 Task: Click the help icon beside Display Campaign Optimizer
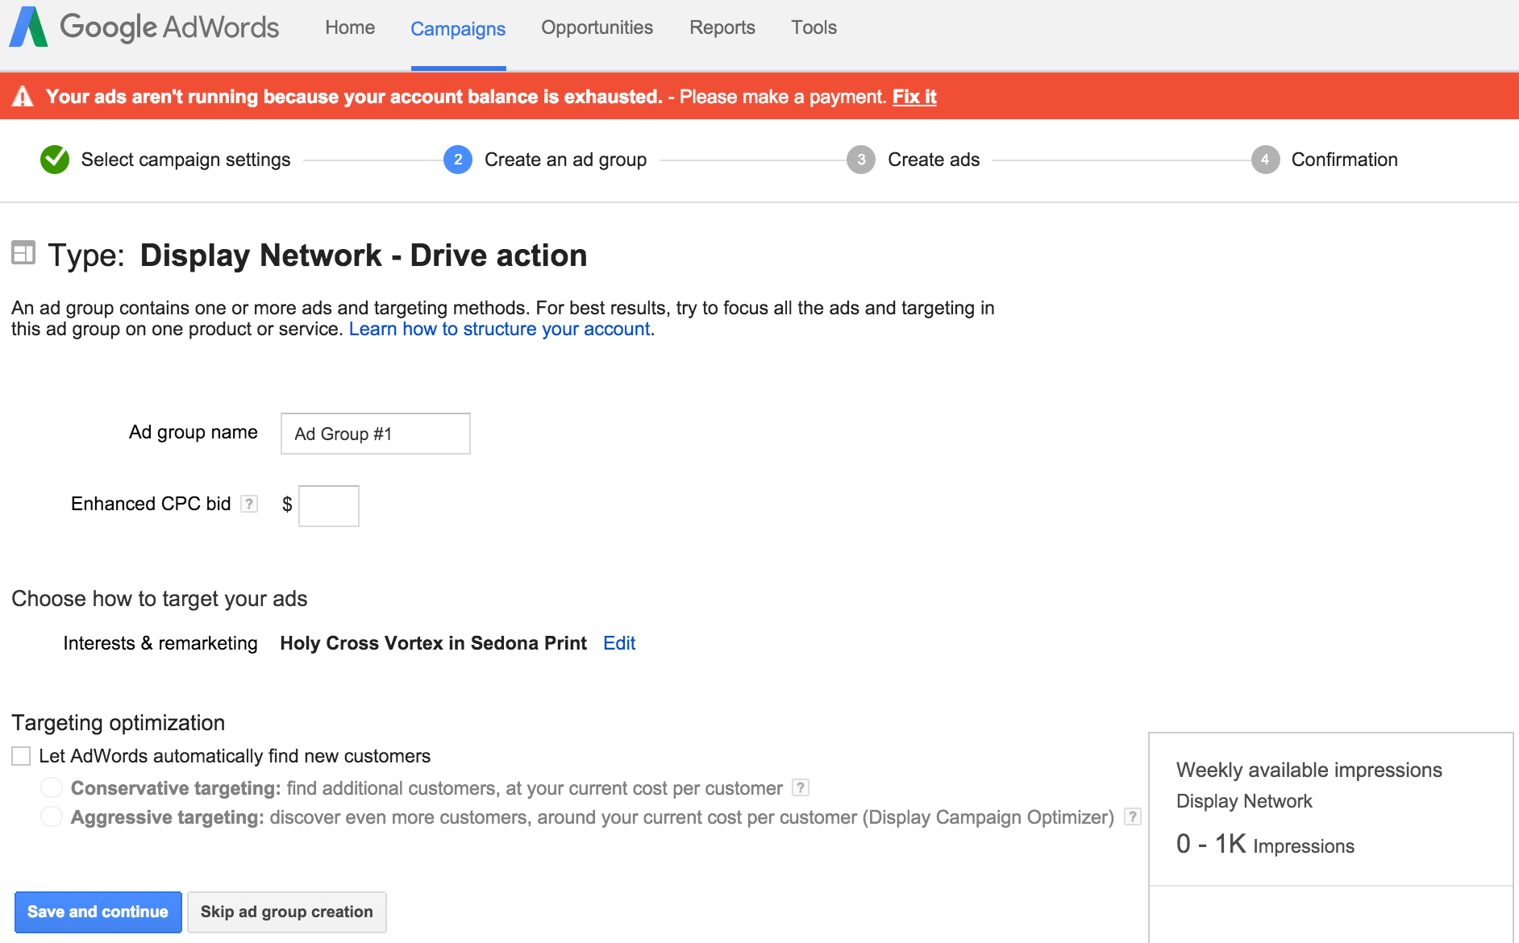click(1132, 816)
